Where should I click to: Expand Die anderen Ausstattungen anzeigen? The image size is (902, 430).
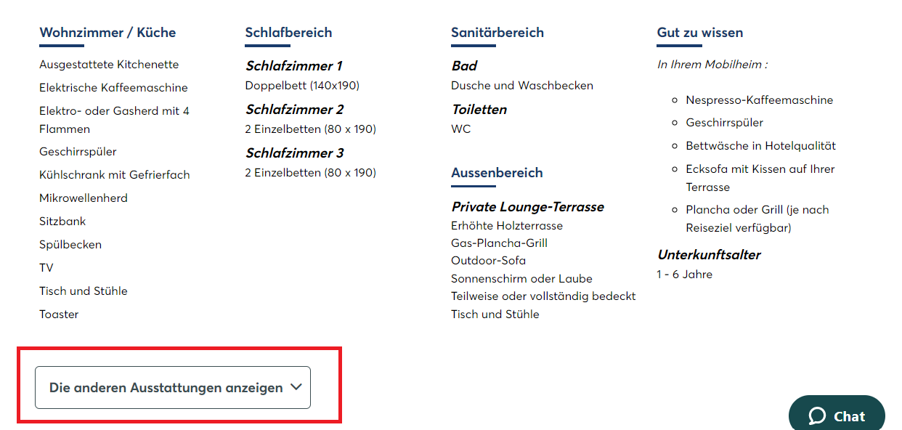173,388
